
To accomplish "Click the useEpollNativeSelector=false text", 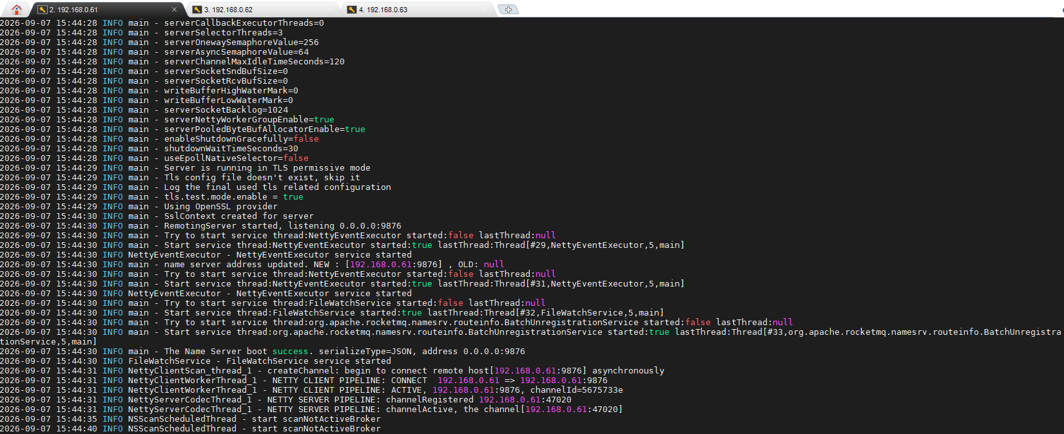I will pos(237,158).
